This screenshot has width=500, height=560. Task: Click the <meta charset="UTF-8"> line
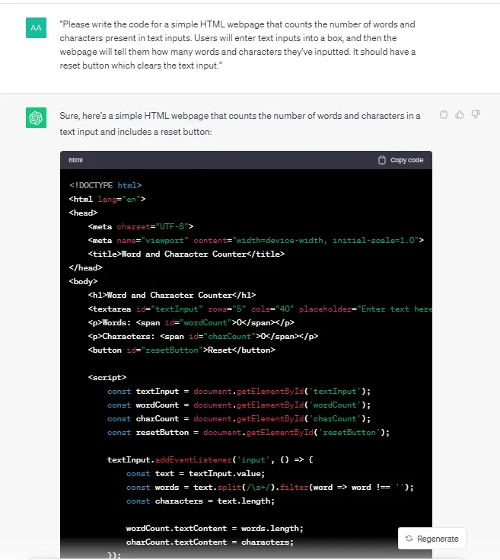pyautogui.click(x=141, y=226)
